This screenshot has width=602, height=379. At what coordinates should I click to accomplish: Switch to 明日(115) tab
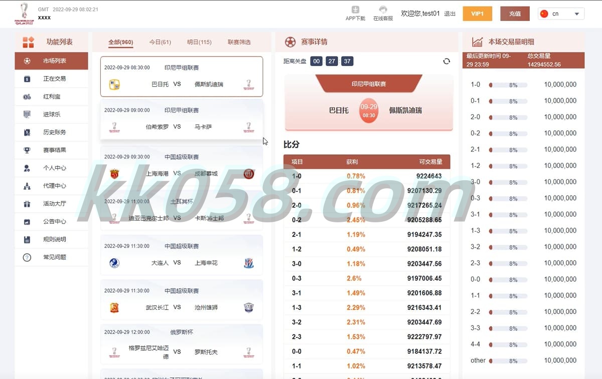coord(199,42)
